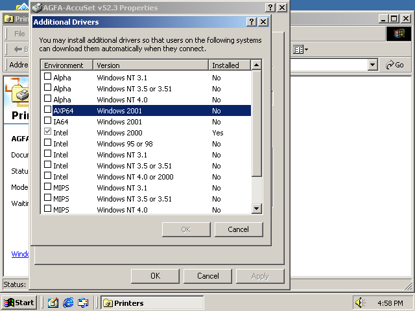
Task: Click Cancel in AGFA-AccuSet Properties window
Action: point(207,276)
